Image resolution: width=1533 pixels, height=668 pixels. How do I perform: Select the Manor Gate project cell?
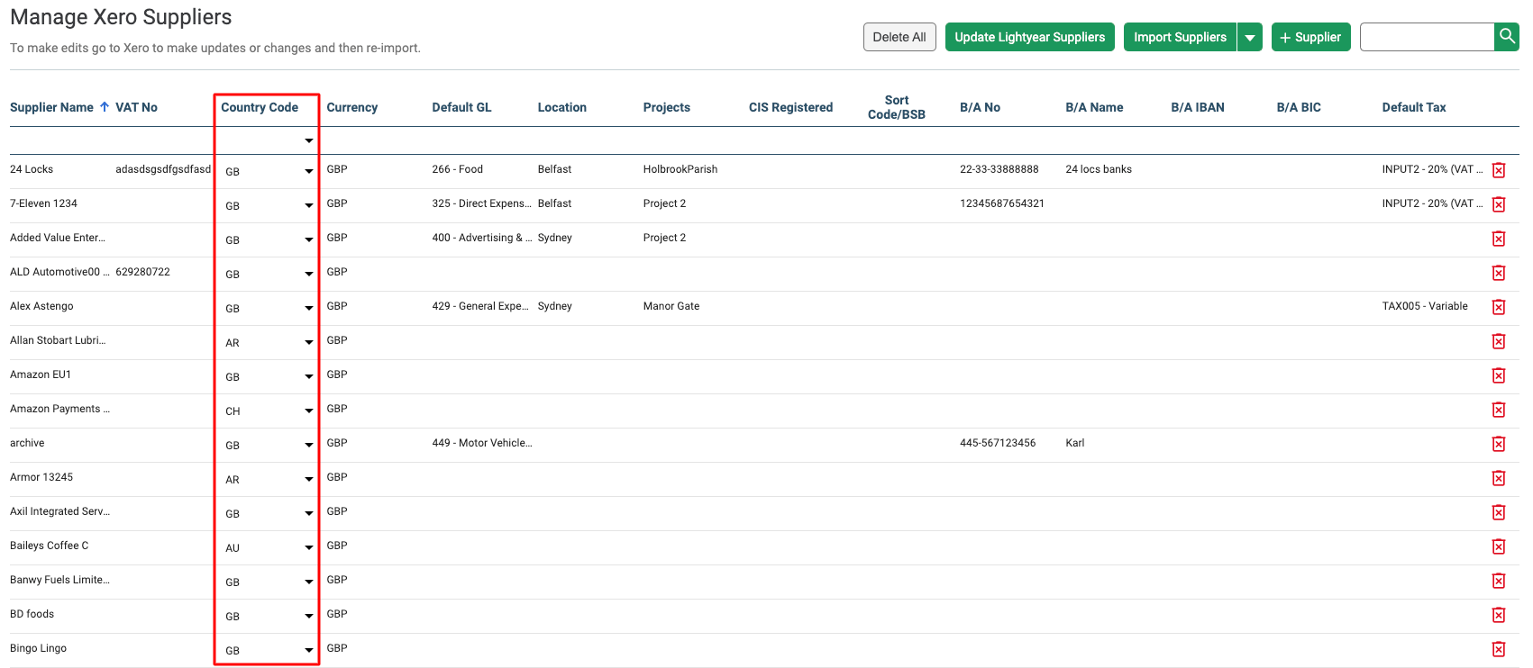(x=671, y=306)
